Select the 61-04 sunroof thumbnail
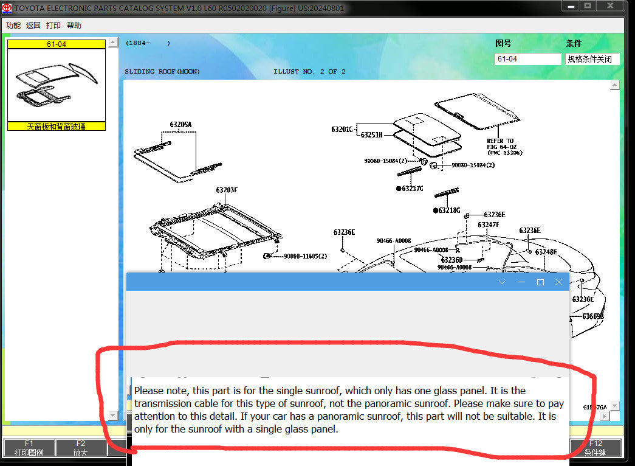The height and width of the screenshot is (466, 635). click(57, 85)
